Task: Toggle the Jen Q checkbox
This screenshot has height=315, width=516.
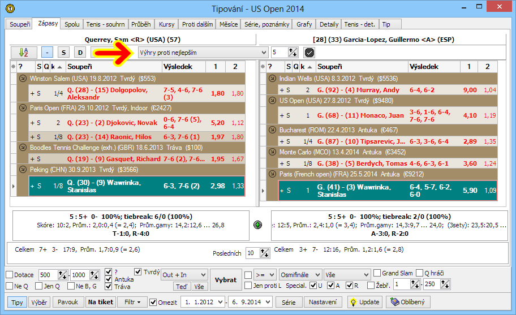Action: 39,286
